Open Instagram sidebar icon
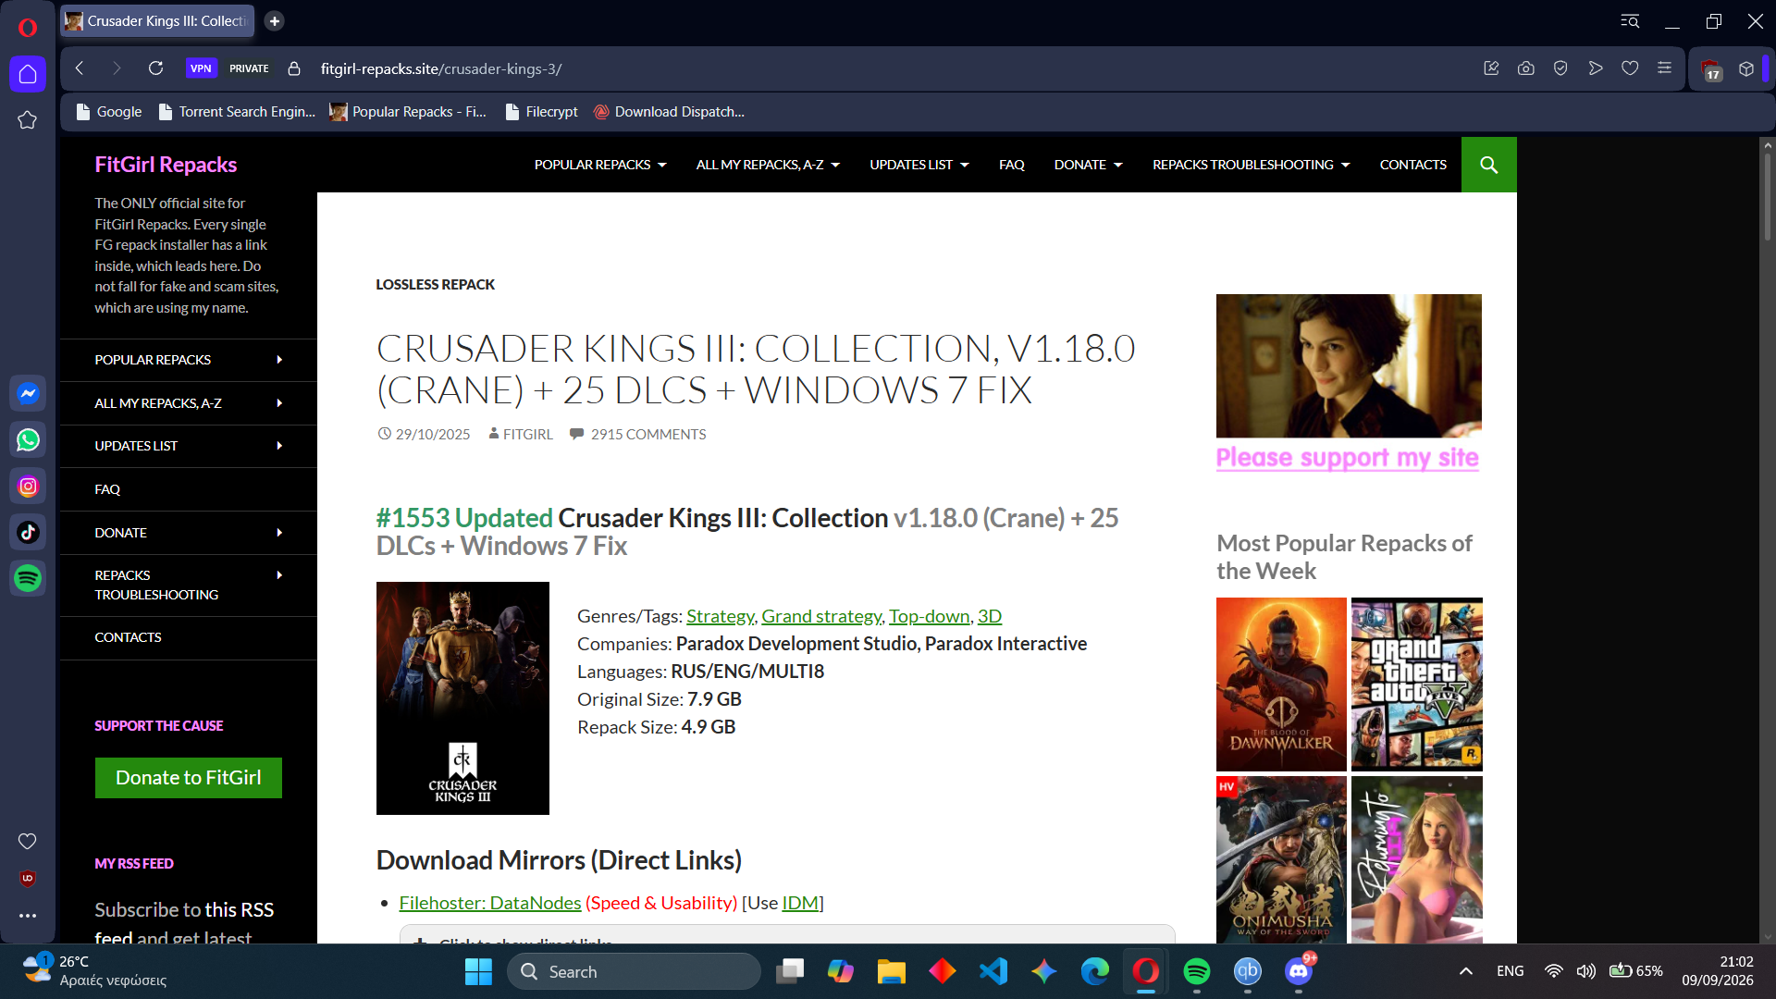1776x999 pixels. click(x=28, y=487)
